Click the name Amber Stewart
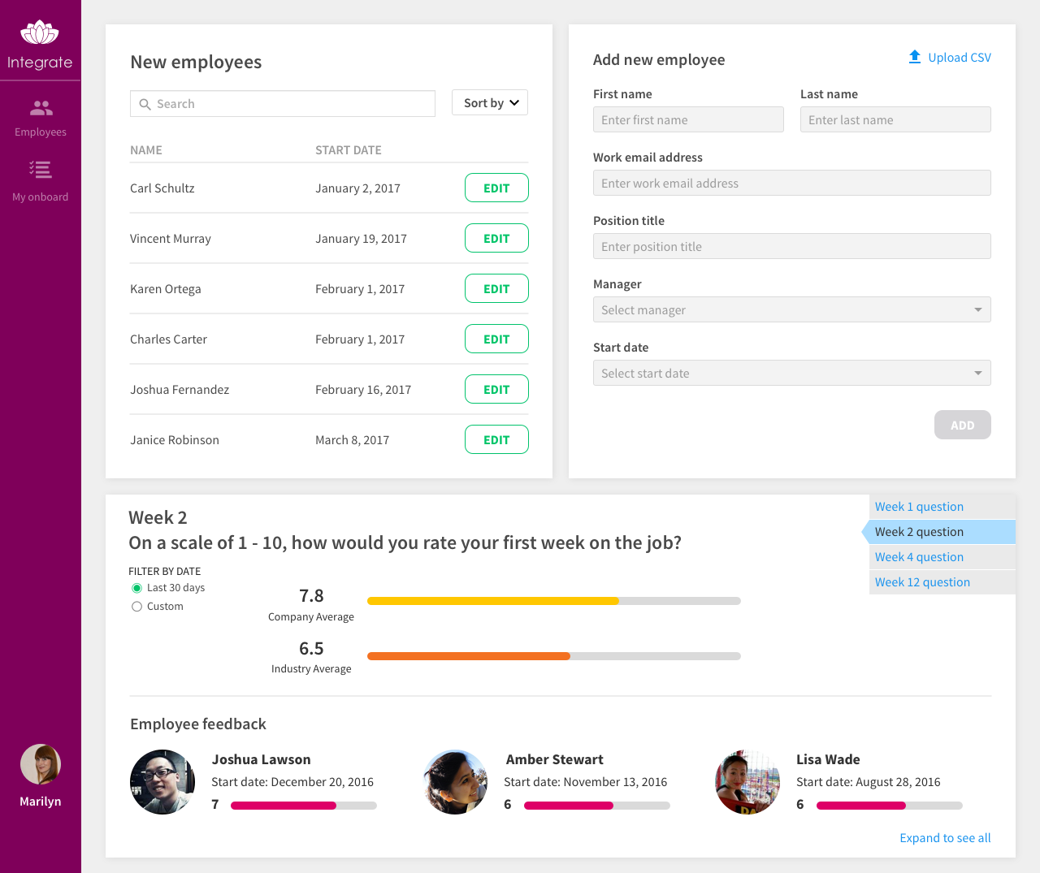The width and height of the screenshot is (1040, 873). point(554,759)
